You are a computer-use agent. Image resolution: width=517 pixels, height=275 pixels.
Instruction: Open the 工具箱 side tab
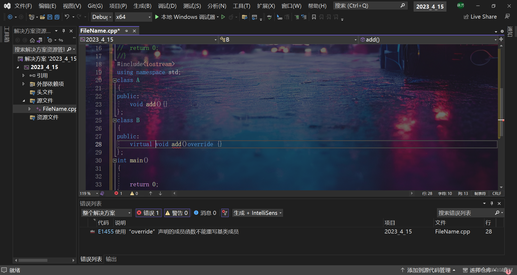click(7, 34)
